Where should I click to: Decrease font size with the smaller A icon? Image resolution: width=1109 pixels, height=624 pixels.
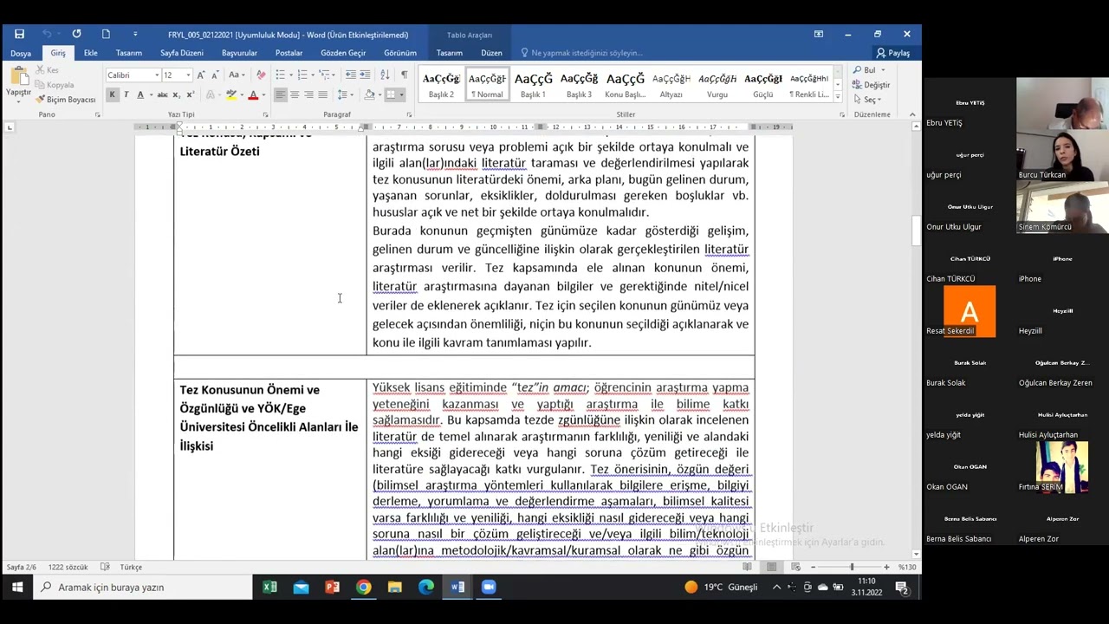(213, 75)
